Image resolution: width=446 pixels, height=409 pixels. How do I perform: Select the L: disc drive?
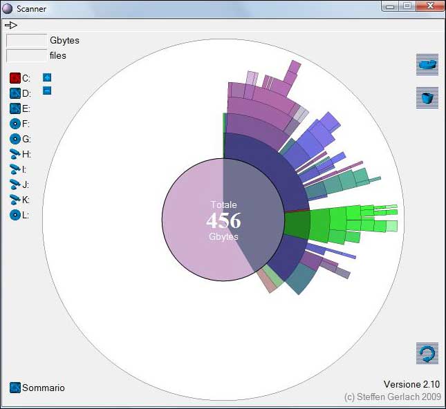click(x=15, y=215)
